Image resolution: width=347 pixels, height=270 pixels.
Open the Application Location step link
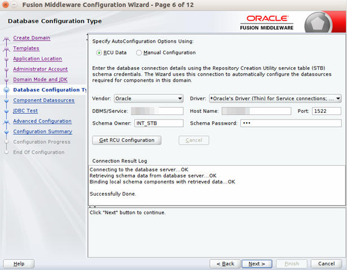(37, 59)
